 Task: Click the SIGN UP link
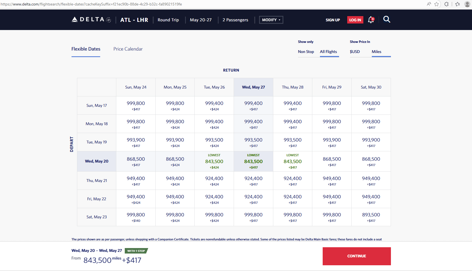click(x=333, y=20)
